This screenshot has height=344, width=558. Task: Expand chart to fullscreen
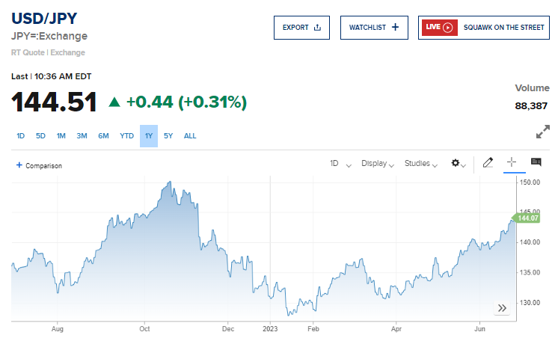(x=543, y=132)
